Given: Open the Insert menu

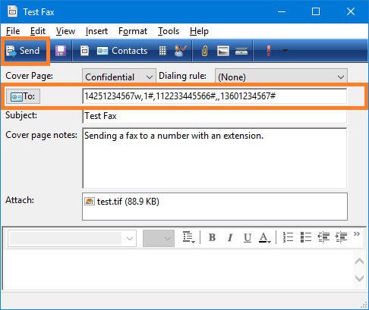Looking at the screenshot, I should point(96,31).
